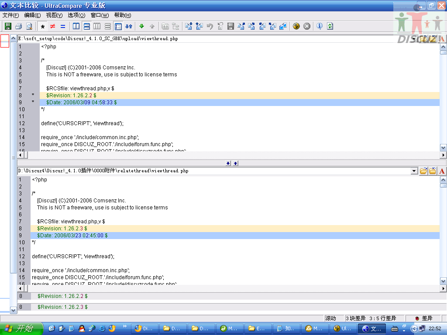This screenshot has height=335, width=447.
Task: Open the 帮助(H) menu
Action: pos(123,15)
